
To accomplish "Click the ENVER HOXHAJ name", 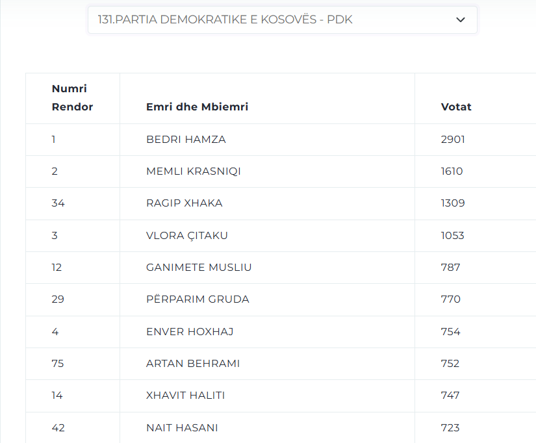I will coord(190,331).
